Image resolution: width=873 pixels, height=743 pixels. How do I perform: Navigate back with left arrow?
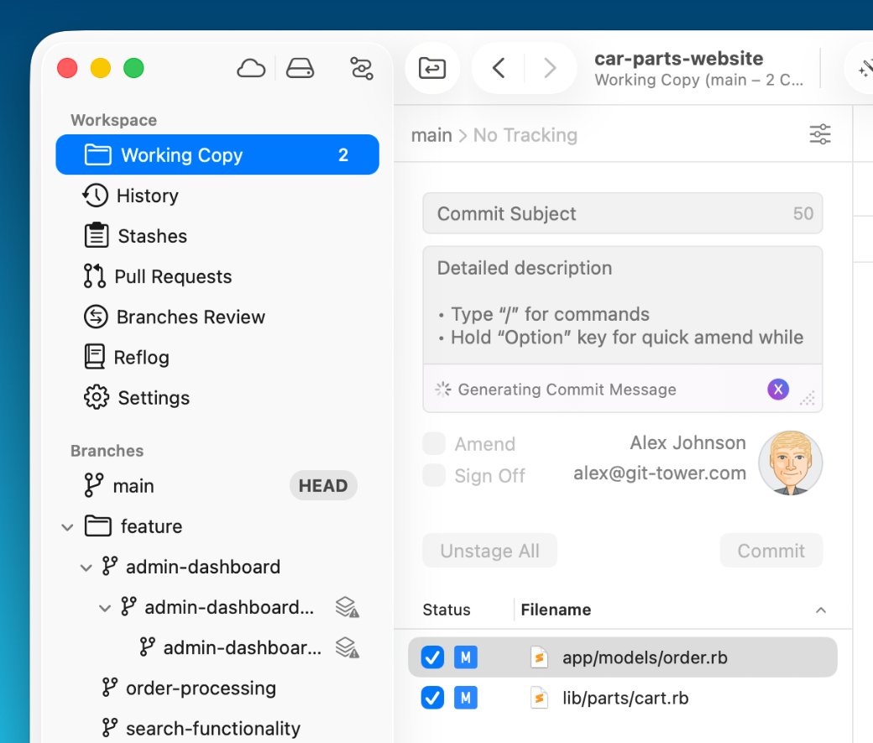coord(499,68)
